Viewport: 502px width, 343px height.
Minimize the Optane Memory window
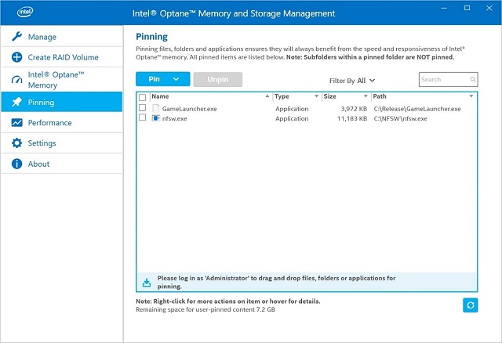(x=444, y=8)
